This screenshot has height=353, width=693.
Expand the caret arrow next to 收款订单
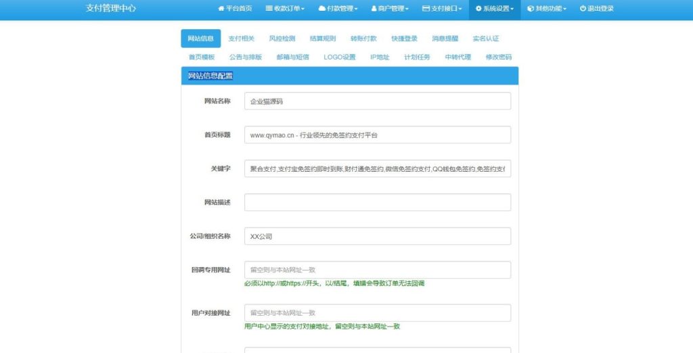303,9
